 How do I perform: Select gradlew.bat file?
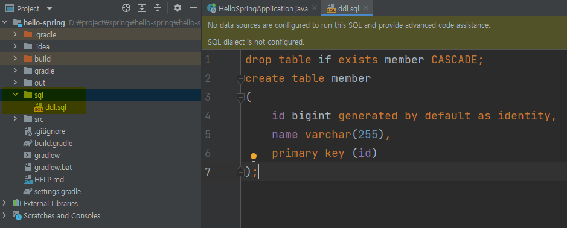point(53,167)
